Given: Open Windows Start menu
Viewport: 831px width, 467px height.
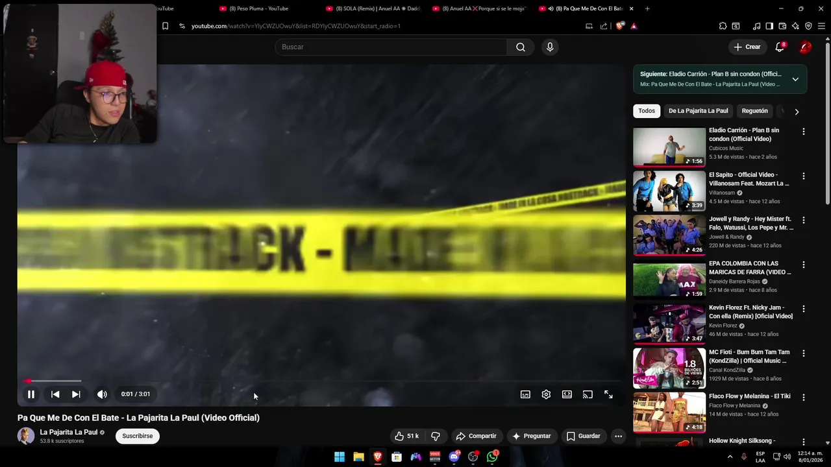Looking at the screenshot, I should click(x=340, y=457).
